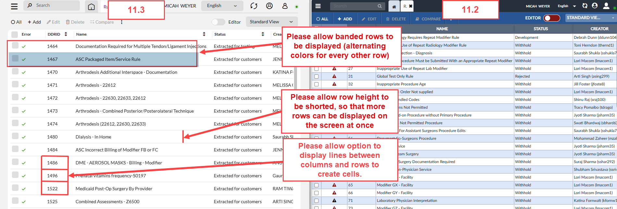Select ALL in the dark right toolbar
The image size is (617, 209).
click(x=322, y=19)
